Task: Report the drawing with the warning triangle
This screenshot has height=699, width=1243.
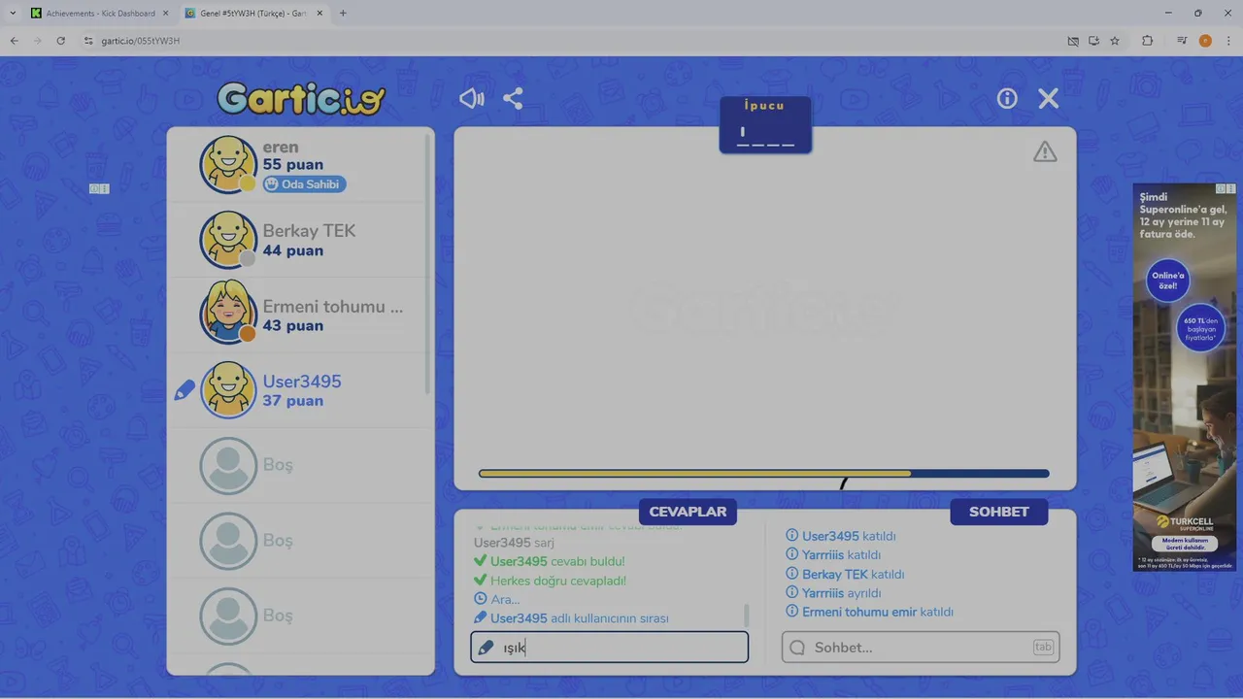Action: 1045,151
